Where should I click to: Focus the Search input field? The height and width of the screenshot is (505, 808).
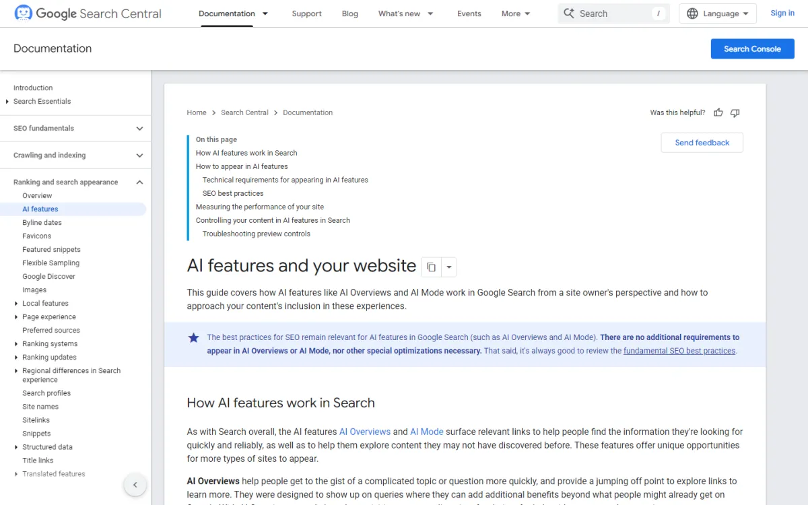pos(613,13)
